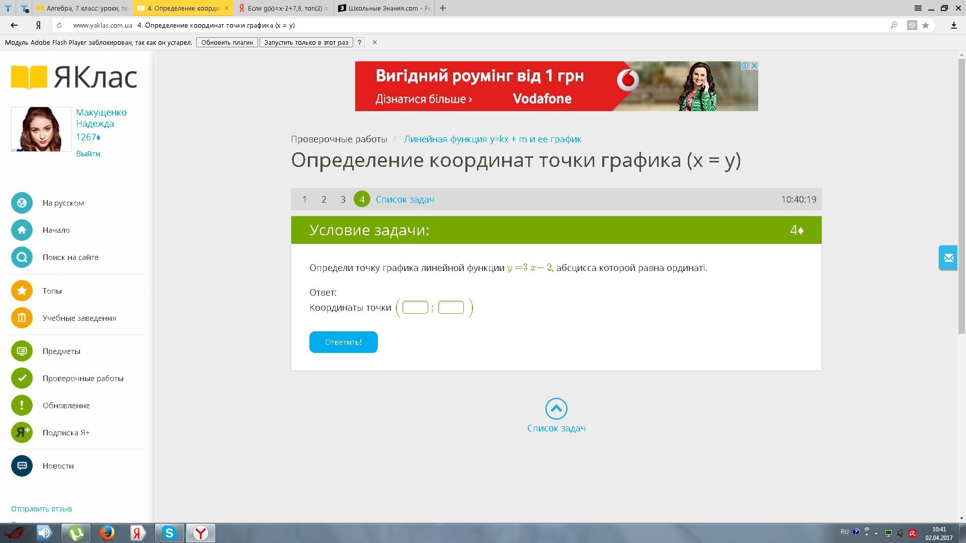Close the Vodafone ad banner
The width and height of the screenshot is (966, 543).
click(x=754, y=65)
